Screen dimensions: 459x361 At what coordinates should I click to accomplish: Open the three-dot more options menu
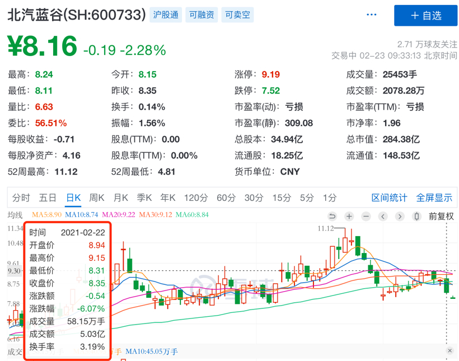click(372, 15)
